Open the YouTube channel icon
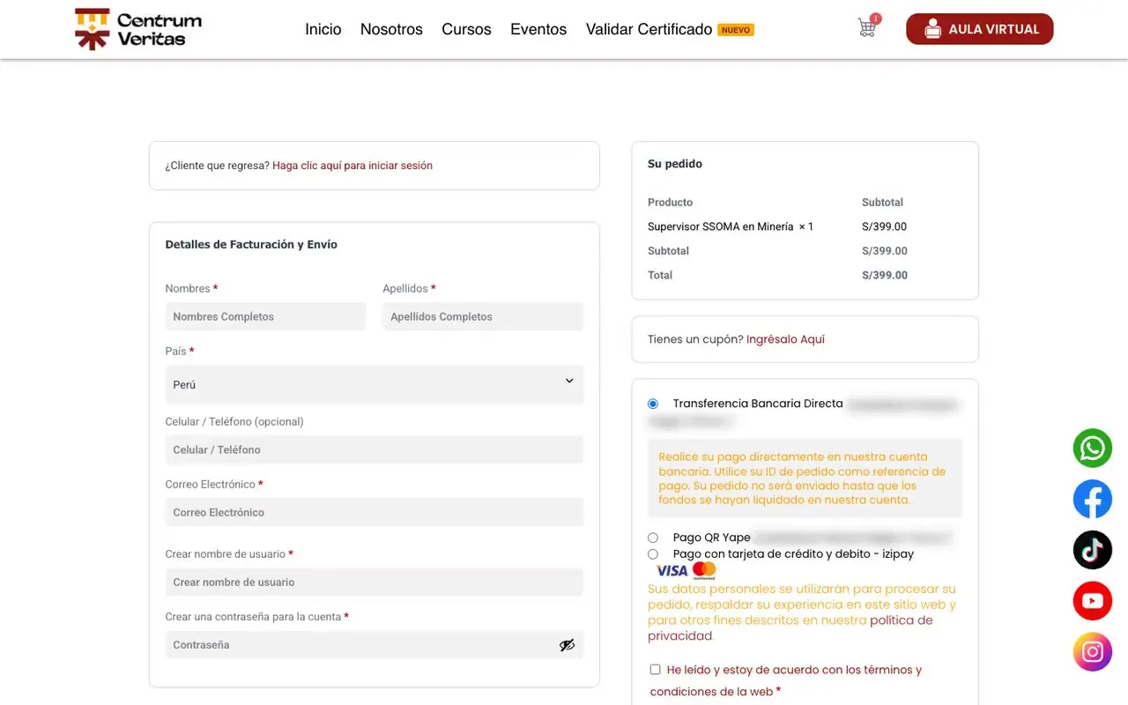This screenshot has height=705, width=1128. point(1092,601)
